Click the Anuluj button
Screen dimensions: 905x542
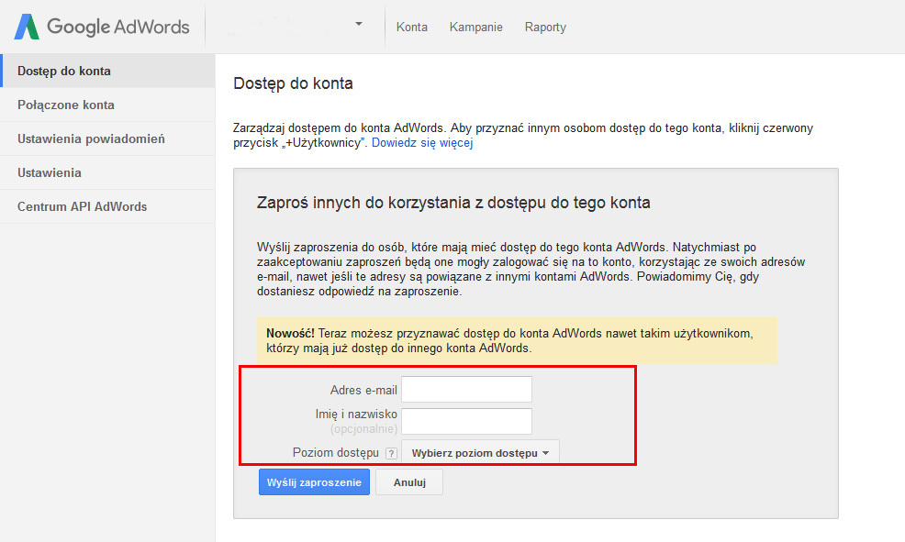coord(409,482)
